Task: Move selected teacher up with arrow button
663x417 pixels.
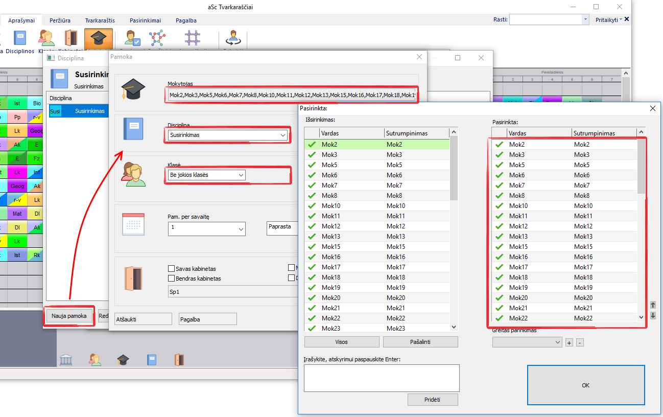Action: [653, 305]
